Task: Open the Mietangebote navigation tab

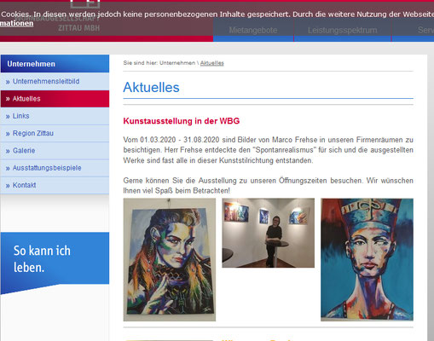Action: [x=253, y=30]
